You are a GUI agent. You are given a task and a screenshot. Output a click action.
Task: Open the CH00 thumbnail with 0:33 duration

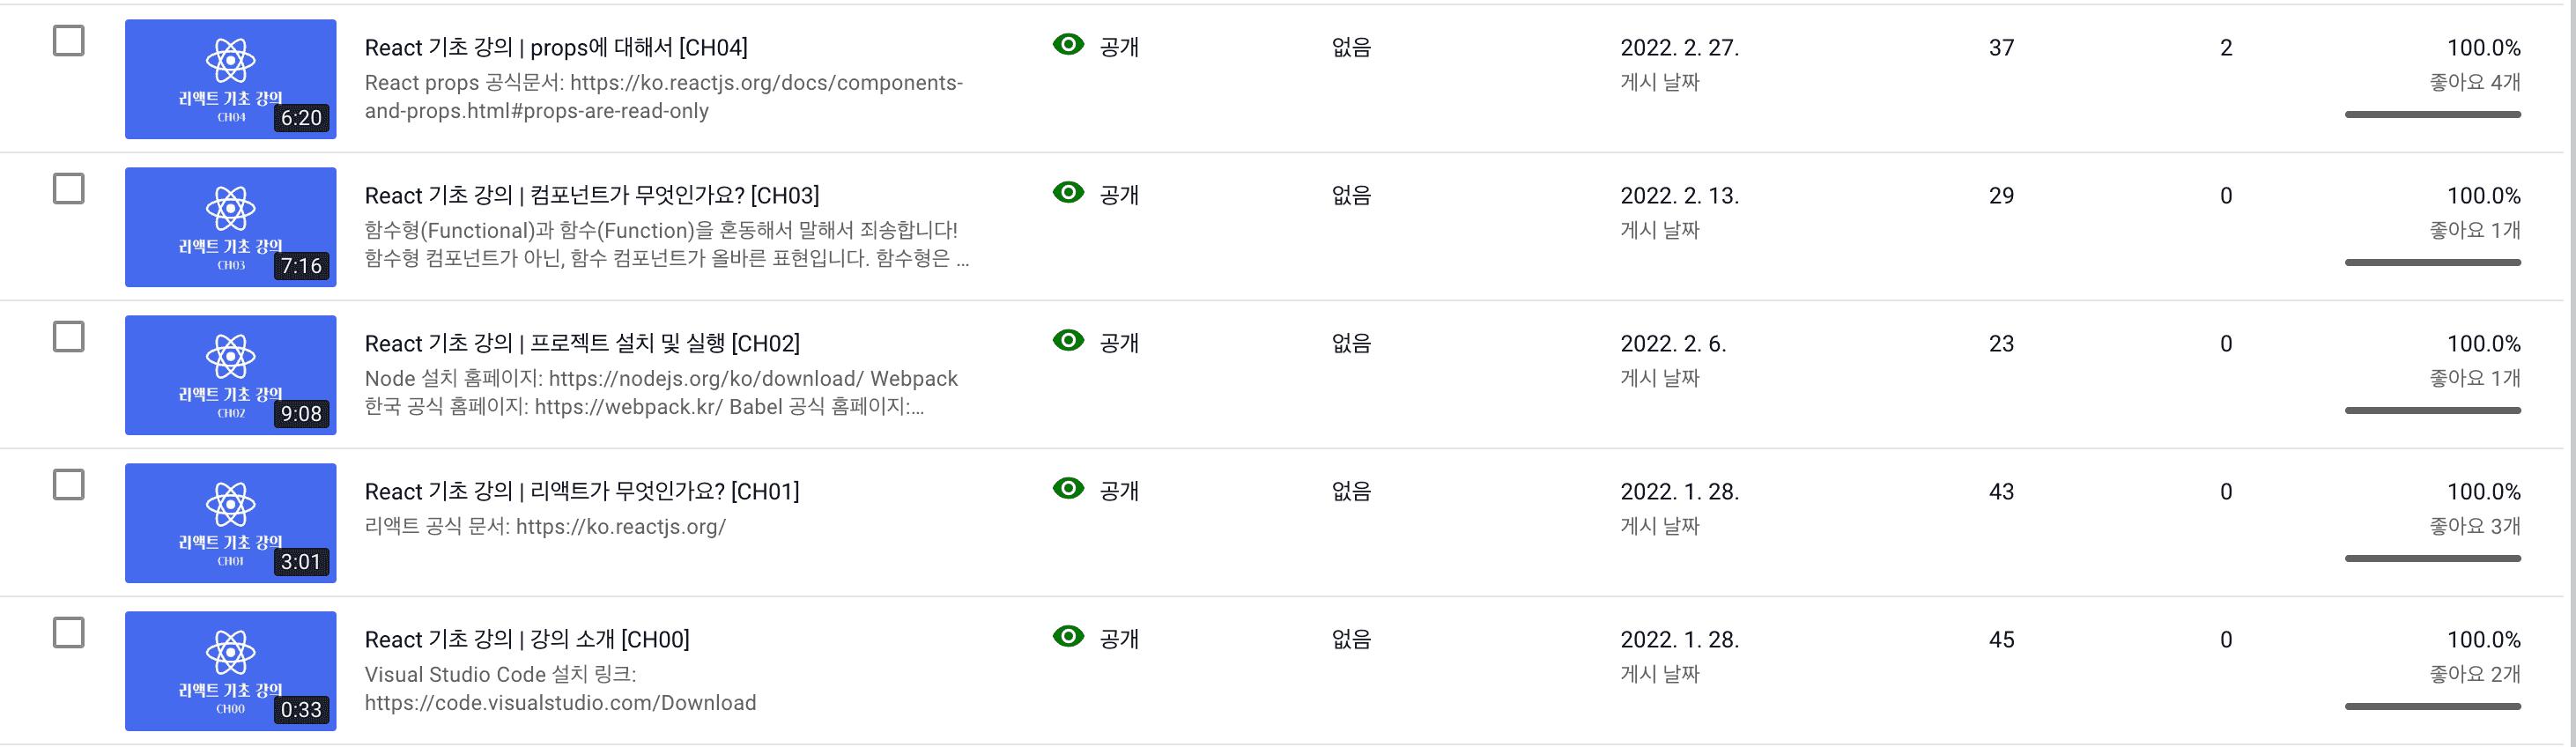click(x=230, y=671)
